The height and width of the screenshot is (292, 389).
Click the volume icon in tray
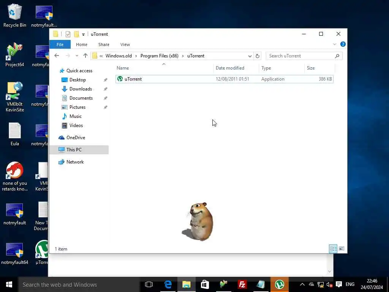[x=329, y=284]
